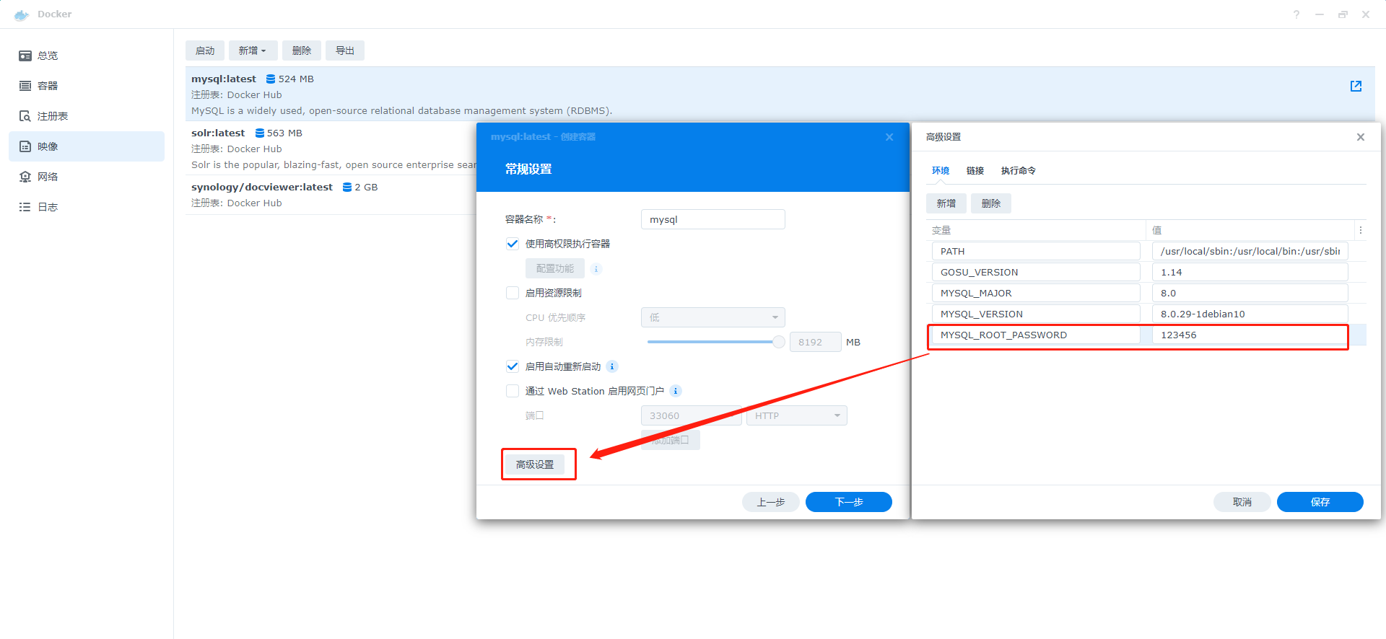Click the 高级设置 button
The height and width of the screenshot is (639, 1386).
(x=535, y=464)
